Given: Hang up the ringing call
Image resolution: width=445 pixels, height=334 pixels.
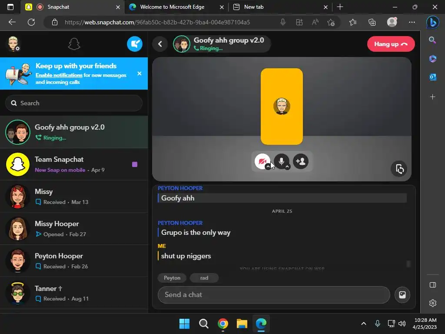Looking at the screenshot, I should [x=391, y=44].
